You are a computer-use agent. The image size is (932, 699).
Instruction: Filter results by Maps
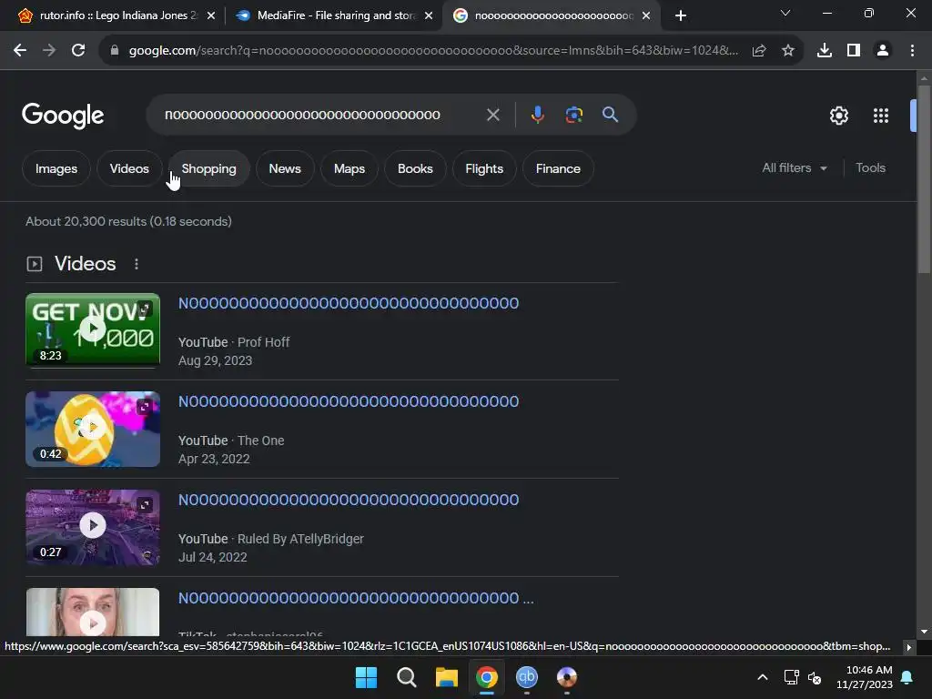349,168
